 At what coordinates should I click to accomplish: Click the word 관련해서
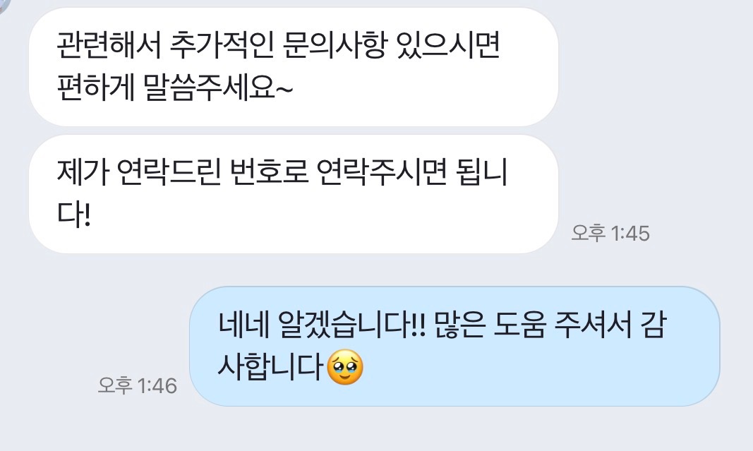click(109, 46)
